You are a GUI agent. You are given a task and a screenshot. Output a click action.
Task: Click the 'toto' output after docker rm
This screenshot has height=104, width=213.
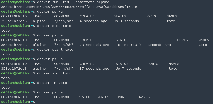(x=5, y=87)
